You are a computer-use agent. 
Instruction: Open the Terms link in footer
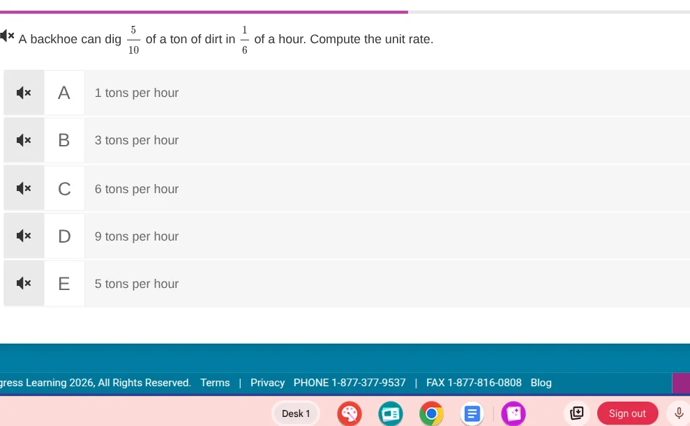pyautogui.click(x=215, y=383)
